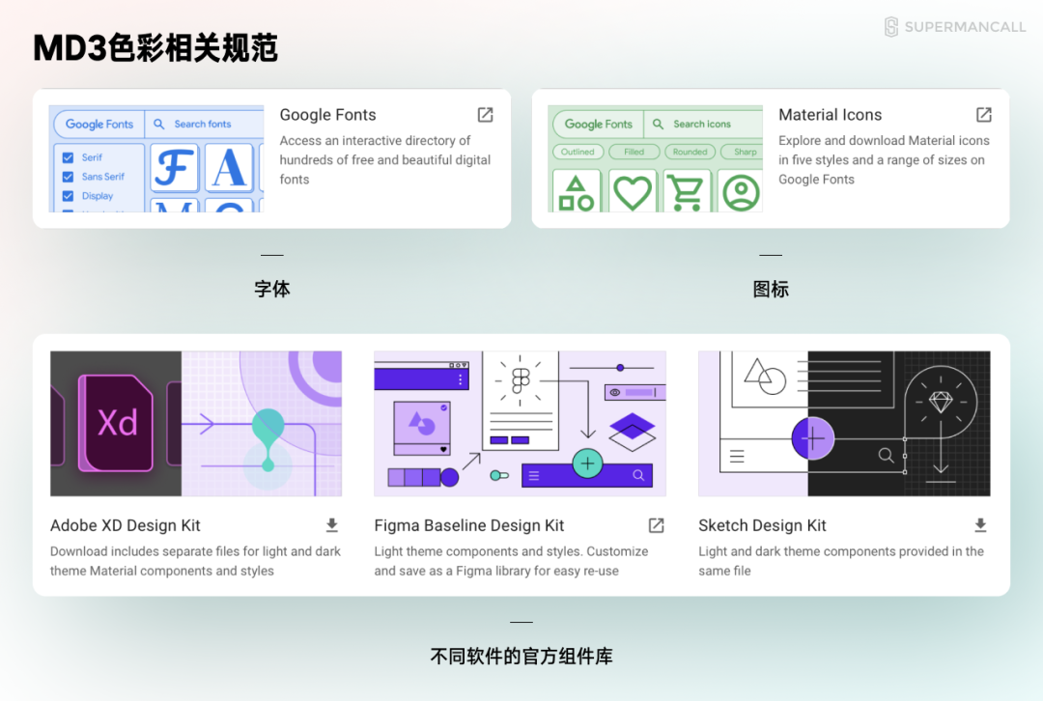Click the 不同软件的官方组件库 caption

tap(521, 657)
